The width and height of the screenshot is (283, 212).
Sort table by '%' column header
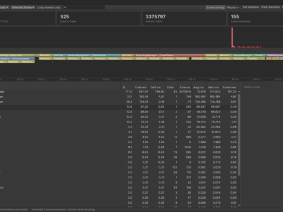[127, 87]
